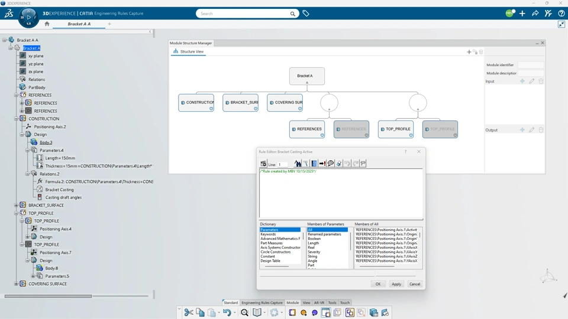Click the expand panel icon at top right
The width and height of the screenshot is (568, 319).
point(561,24)
